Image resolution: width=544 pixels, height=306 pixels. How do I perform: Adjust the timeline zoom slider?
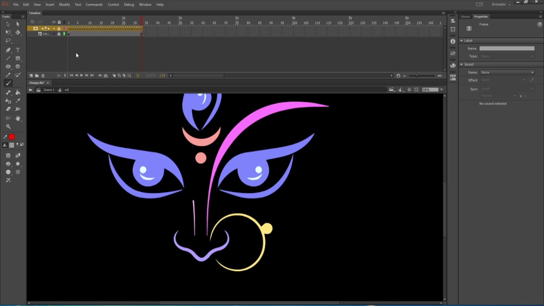(416, 76)
